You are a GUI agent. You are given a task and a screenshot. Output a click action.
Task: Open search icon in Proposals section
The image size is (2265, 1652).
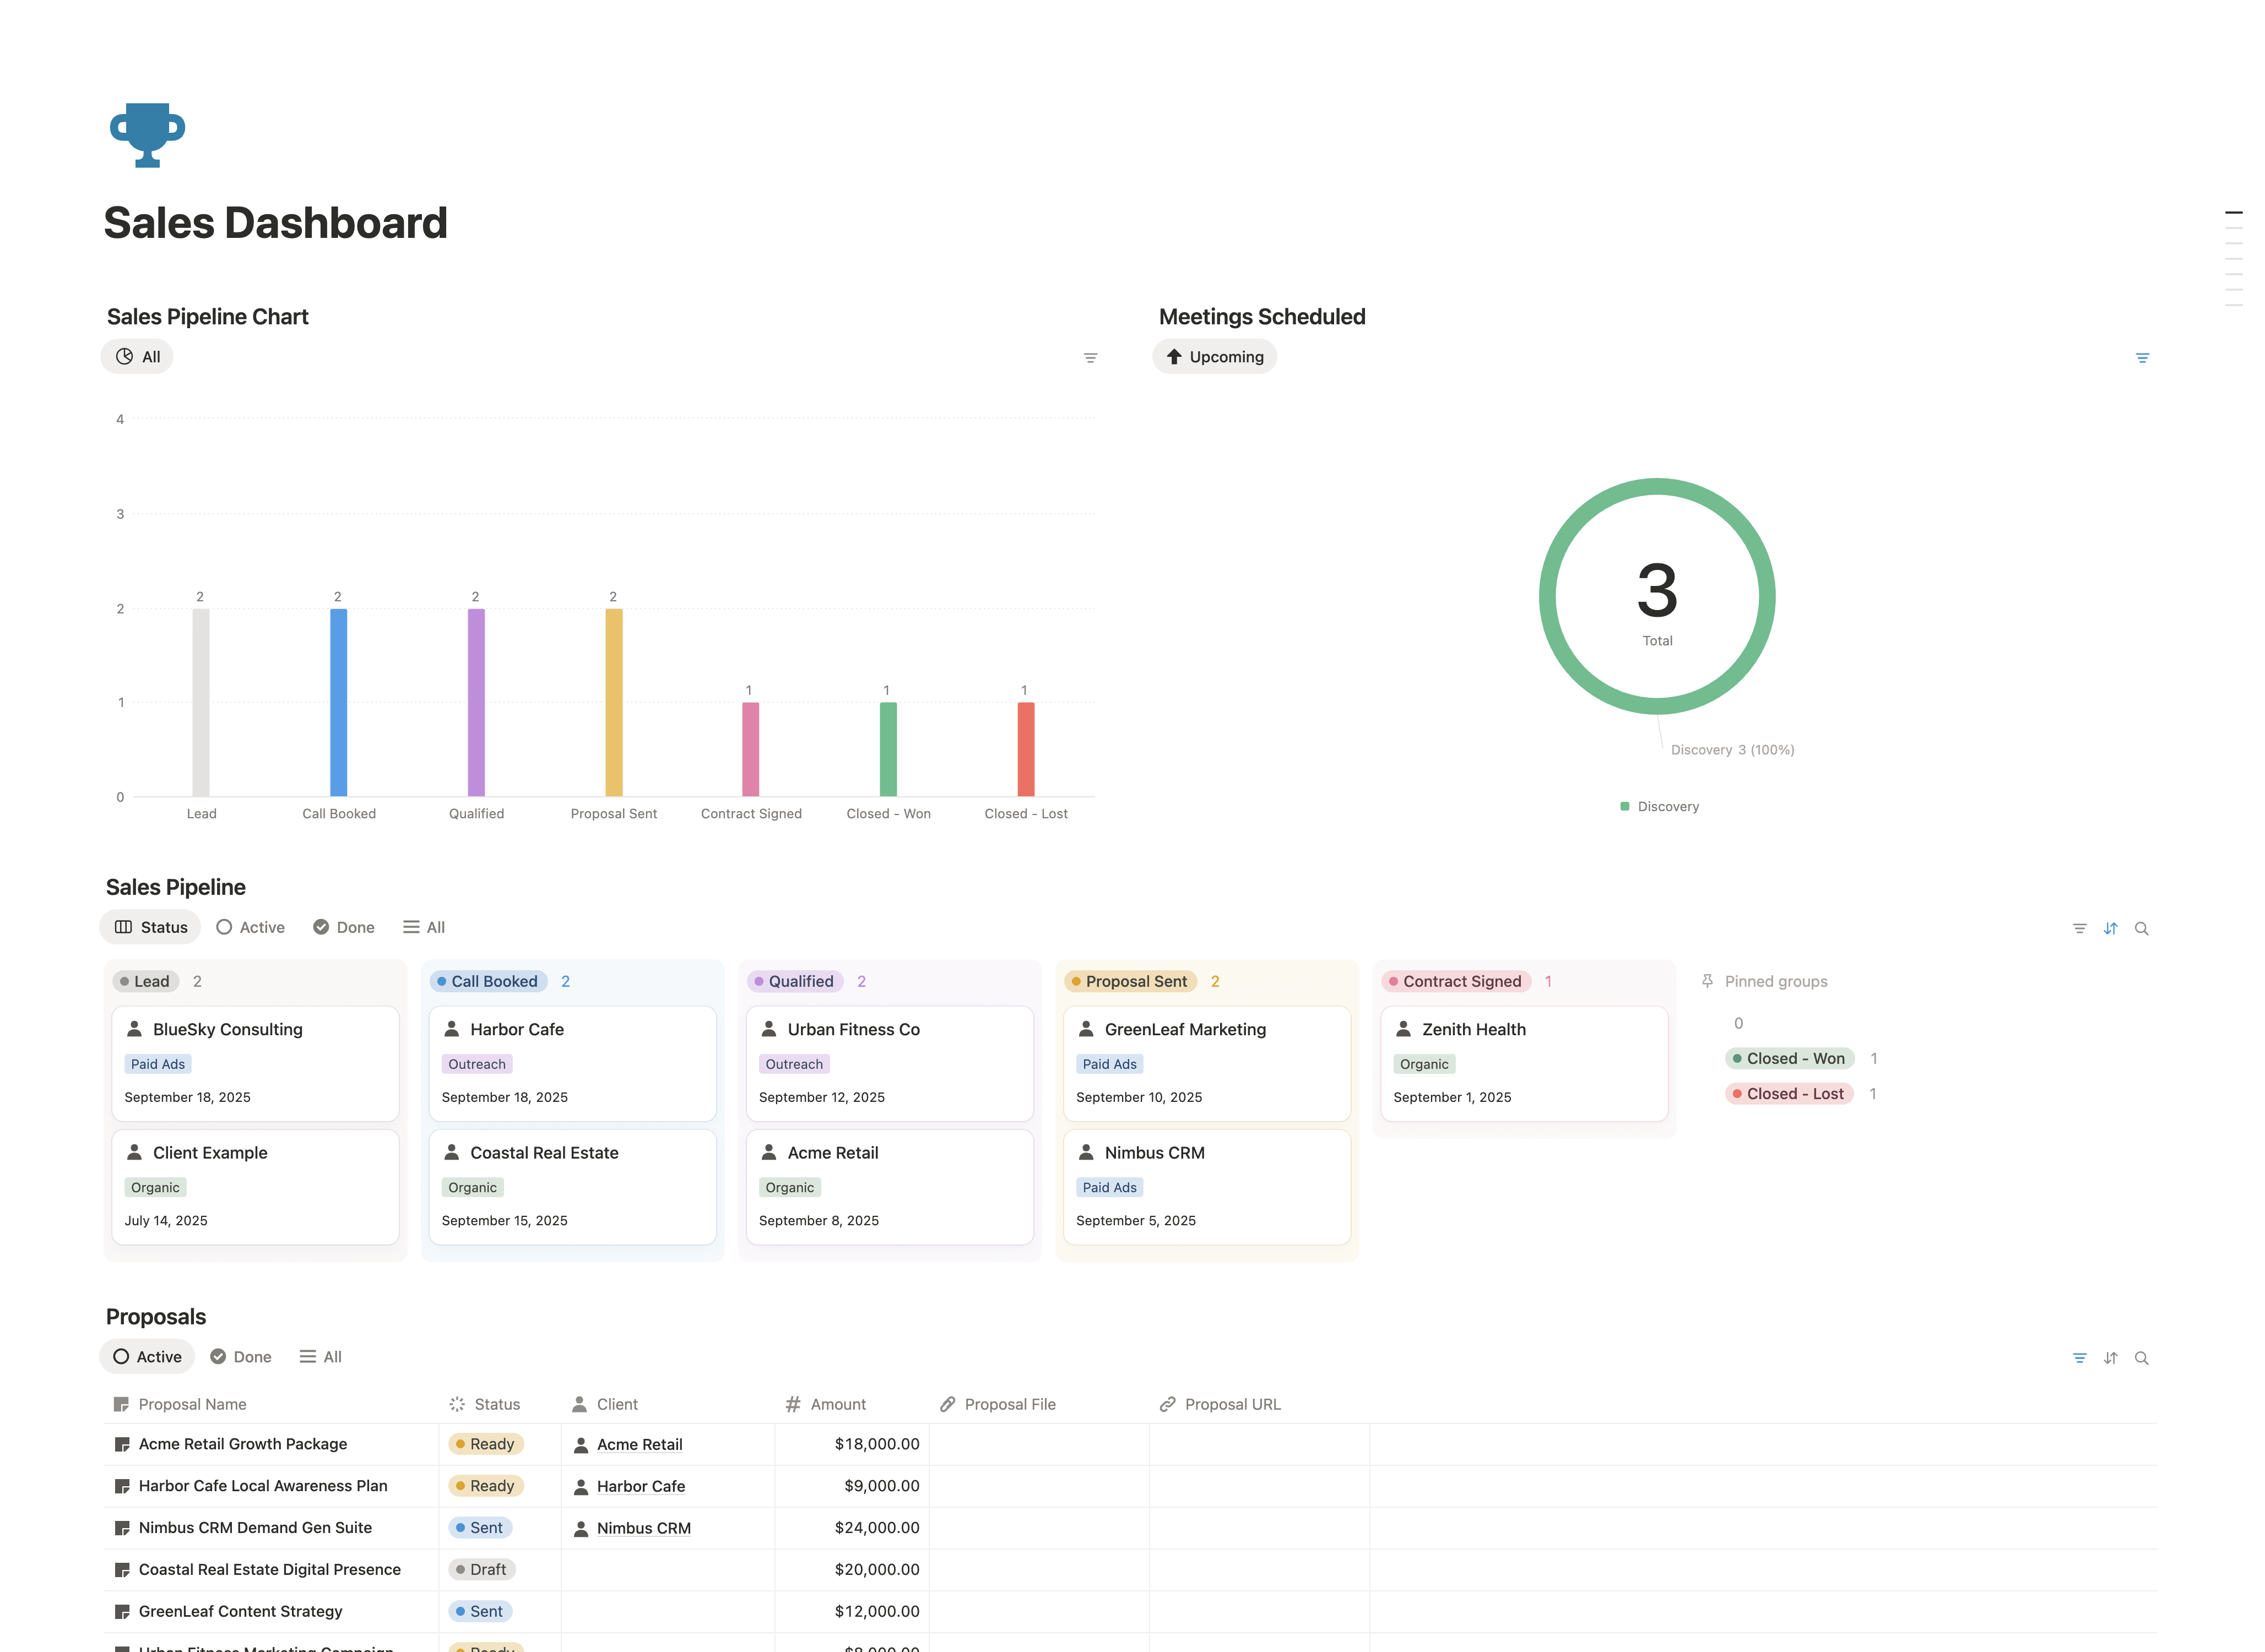(2141, 1358)
